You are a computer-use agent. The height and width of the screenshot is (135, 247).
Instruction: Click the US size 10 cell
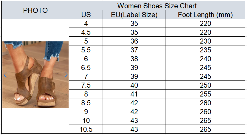(86, 120)
